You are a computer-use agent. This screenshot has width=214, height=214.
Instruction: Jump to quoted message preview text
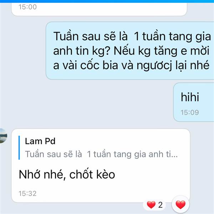tap(101, 154)
